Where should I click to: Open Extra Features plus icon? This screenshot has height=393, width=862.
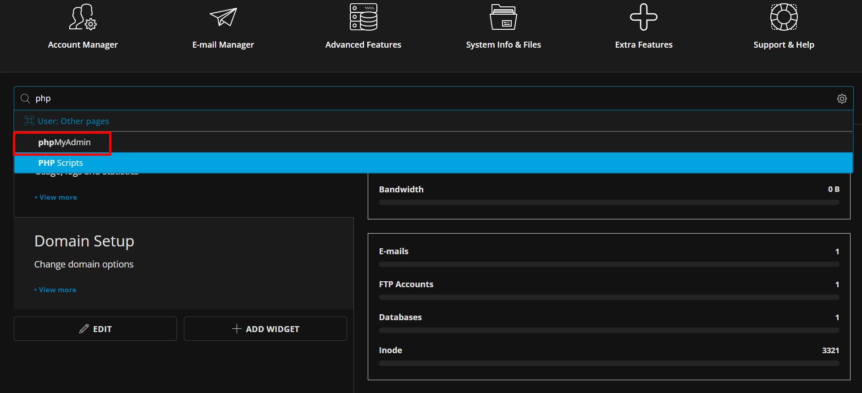tap(643, 17)
